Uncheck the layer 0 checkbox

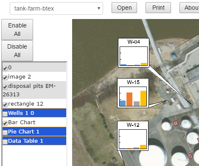[x=5, y=68]
